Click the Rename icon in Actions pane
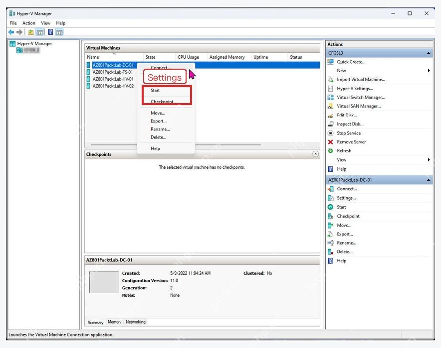 point(331,243)
